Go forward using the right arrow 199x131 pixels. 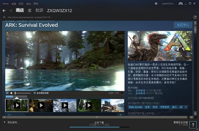[11, 11]
